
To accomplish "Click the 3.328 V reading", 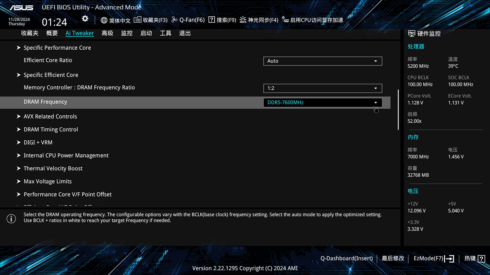I will [x=415, y=229].
